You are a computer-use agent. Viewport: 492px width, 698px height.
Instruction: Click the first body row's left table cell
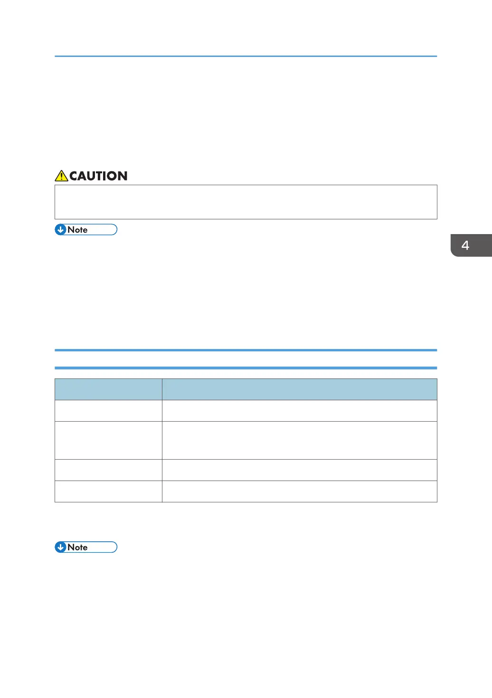click(108, 411)
